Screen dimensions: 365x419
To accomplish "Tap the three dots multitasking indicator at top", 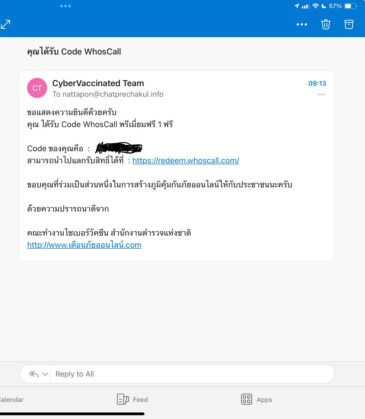I will [x=65, y=6].
